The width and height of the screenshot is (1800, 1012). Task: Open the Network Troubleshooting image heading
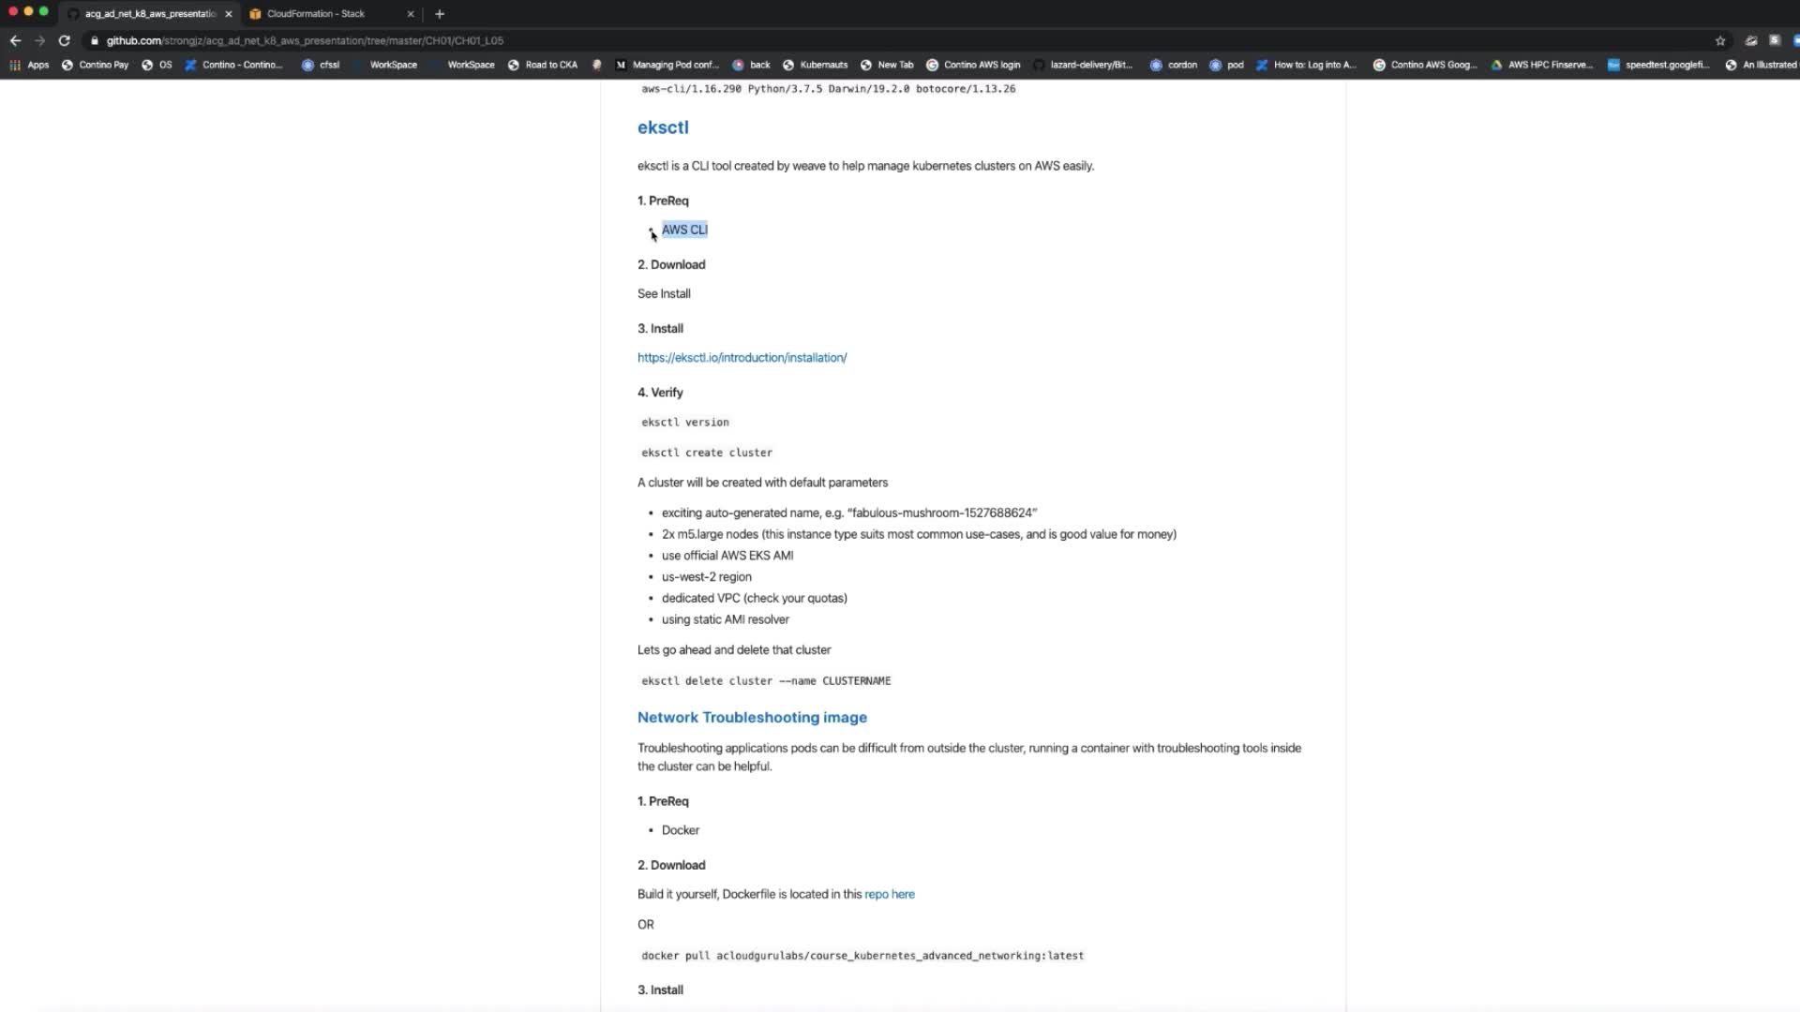[752, 718]
